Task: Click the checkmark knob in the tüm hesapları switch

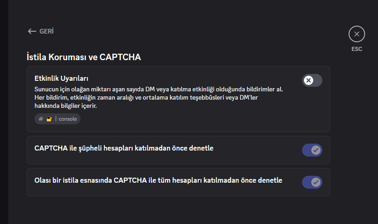Action: point(316,182)
